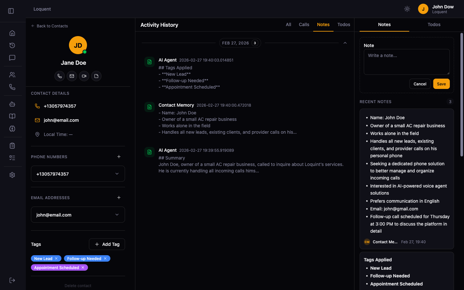Open the AI Agent bot icon in sidebar
This screenshot has height=290, width=464.
pos(12,104)
